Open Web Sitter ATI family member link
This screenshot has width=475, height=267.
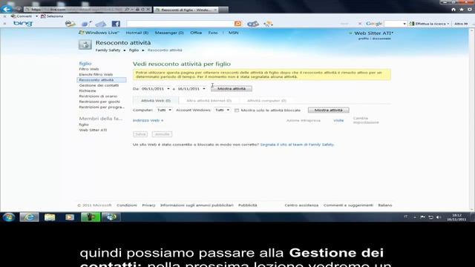93,131
